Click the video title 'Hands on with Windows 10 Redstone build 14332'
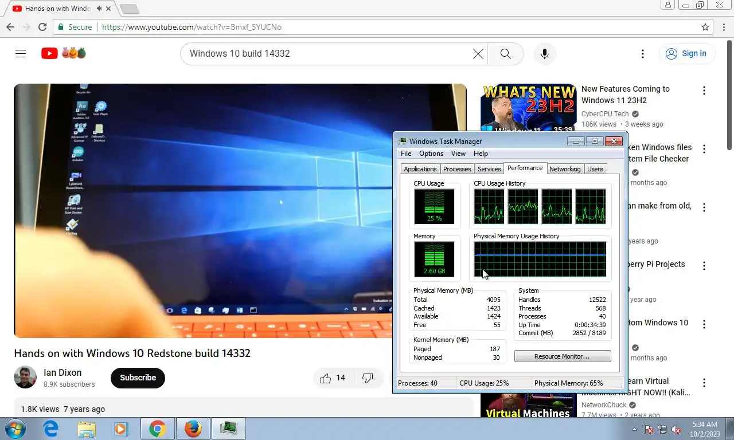Viewport: 734px width, 440px height. [132, 353]
